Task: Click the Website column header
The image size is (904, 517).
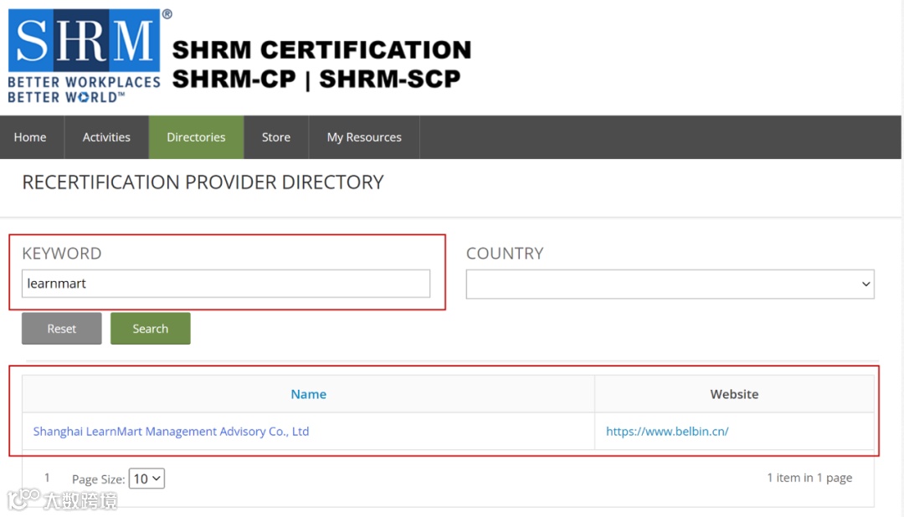Action: click(x=734, y=394)
